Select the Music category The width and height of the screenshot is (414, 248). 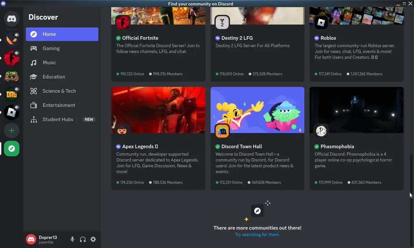[x=62, y=63]
